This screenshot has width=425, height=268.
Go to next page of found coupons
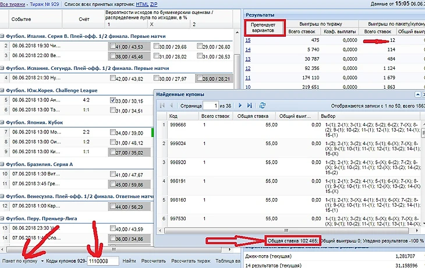coord(241,105)
